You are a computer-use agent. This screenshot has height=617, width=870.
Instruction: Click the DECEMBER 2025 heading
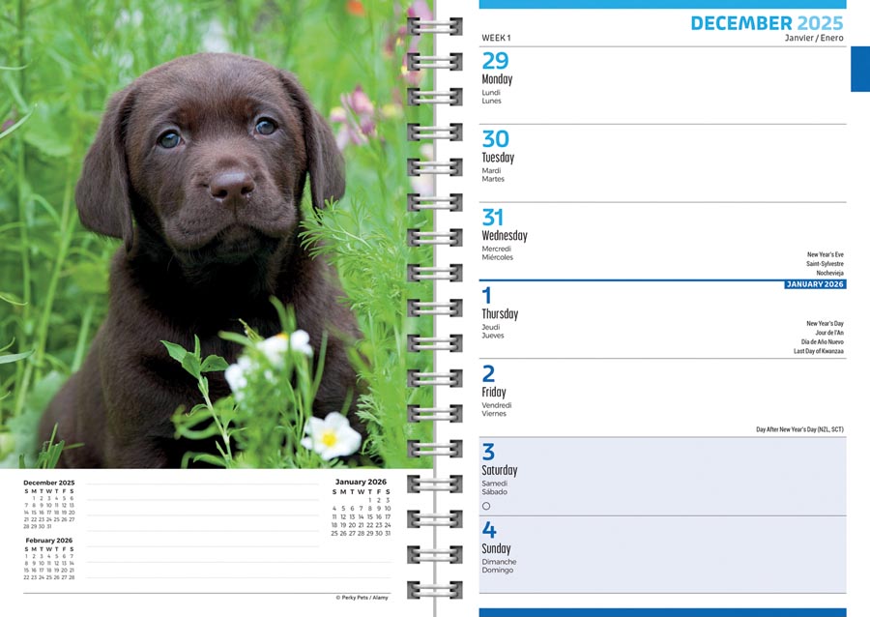[x=767, y=23]
